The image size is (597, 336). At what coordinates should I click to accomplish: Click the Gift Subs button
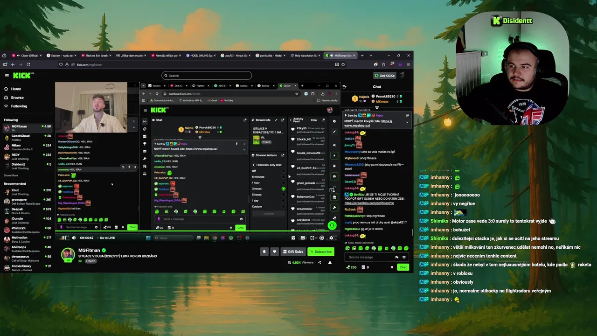coord(293,252)
